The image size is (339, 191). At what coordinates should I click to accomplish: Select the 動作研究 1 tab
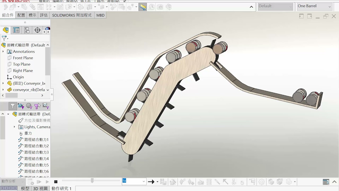(x=61, y=188)
